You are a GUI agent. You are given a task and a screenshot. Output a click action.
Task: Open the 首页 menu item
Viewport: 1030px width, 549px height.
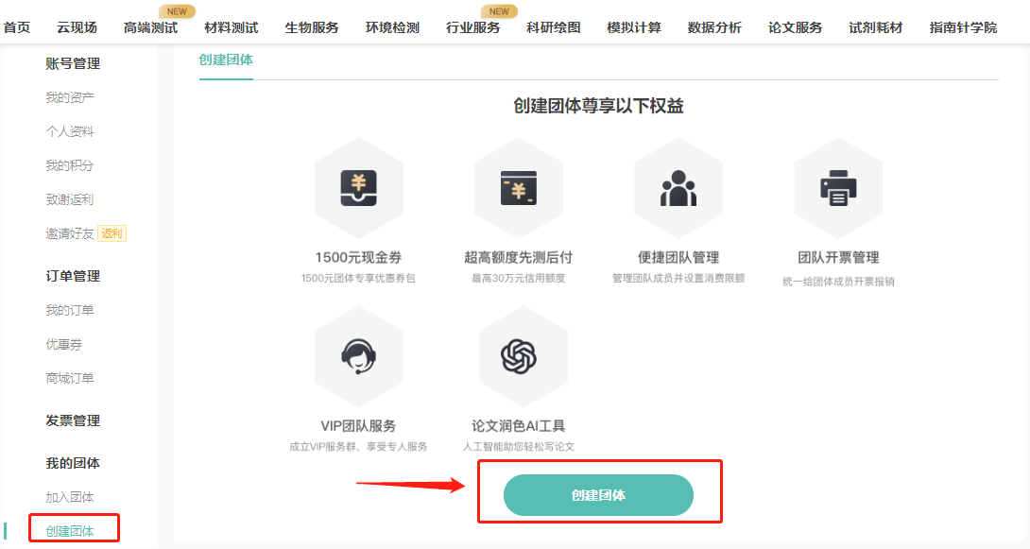click(x=16, y=27)
